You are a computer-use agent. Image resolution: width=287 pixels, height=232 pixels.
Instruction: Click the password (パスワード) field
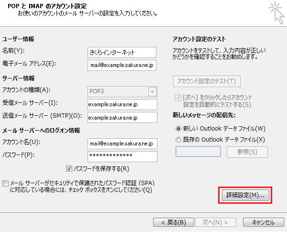pos(122,156)
